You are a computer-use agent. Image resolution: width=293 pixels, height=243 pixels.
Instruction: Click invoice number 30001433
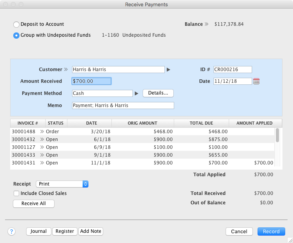(23, 155)
